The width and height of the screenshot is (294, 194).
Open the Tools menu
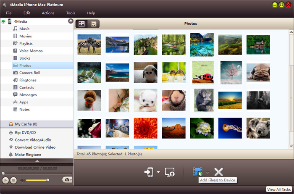[x=71, y=13]
